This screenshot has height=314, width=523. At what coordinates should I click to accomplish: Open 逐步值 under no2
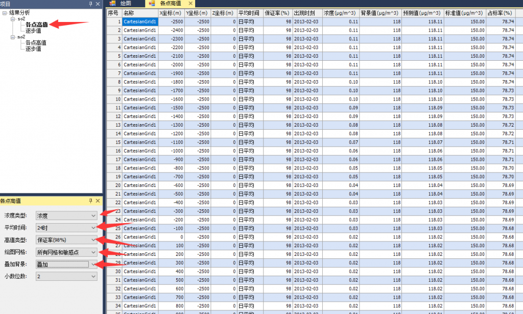tap(33, 49)
